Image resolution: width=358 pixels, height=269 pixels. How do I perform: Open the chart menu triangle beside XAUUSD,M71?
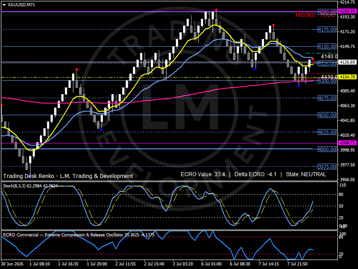tap(4, 5)
